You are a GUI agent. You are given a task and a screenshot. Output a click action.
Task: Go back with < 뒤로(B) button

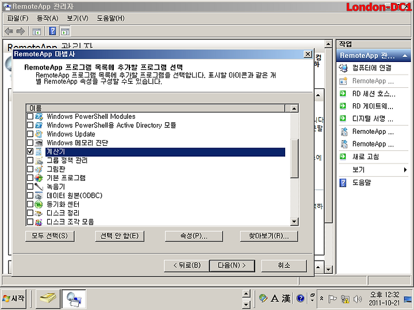[x=187, y=265]
